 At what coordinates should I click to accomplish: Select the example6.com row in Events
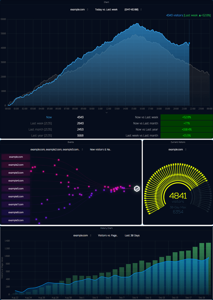[16, 196]
